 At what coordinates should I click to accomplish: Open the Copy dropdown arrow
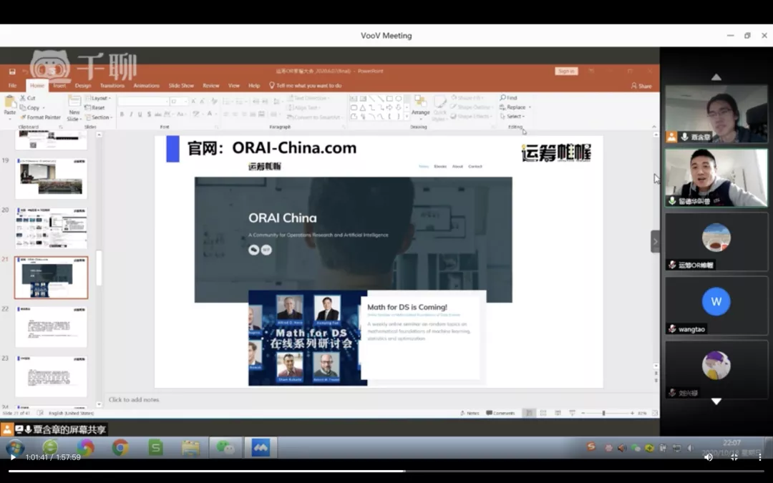[x=44, y=108]
